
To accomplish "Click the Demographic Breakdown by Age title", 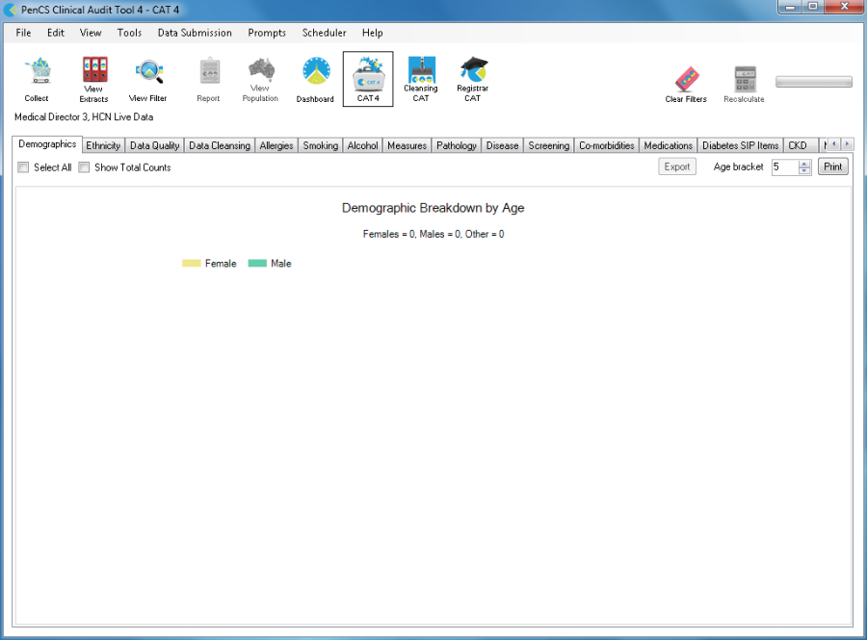I will (433, 208).
